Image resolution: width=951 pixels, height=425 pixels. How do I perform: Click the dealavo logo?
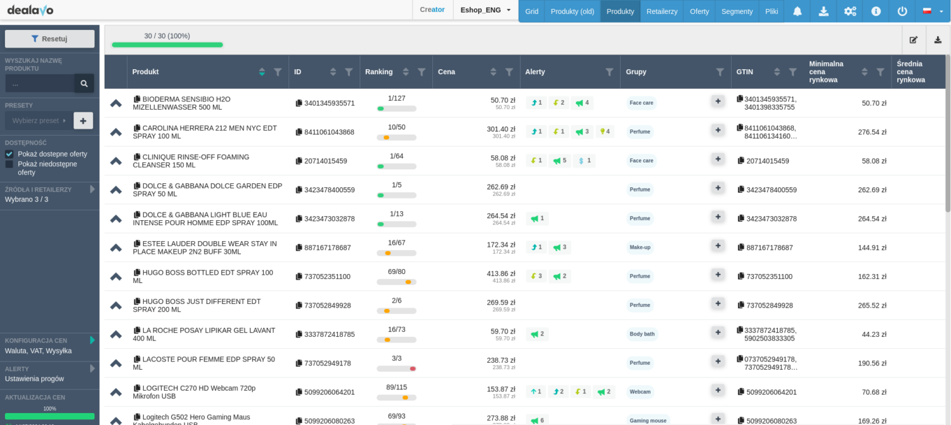pyautogui.click(x=30, y=10)
